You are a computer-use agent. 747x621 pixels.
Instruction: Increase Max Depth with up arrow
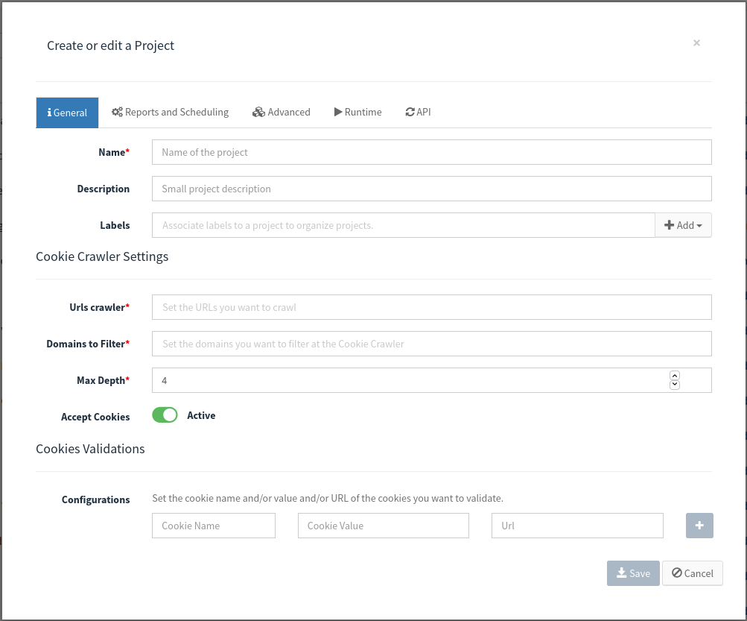point(675,376)
